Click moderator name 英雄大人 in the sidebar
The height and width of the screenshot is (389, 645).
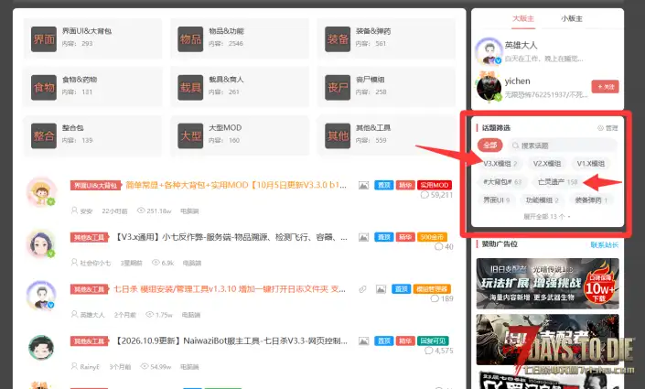[x=521, y=45]
